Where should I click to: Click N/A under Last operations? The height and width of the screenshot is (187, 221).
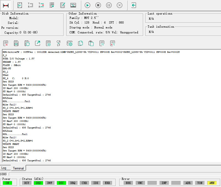coord(151,19)
